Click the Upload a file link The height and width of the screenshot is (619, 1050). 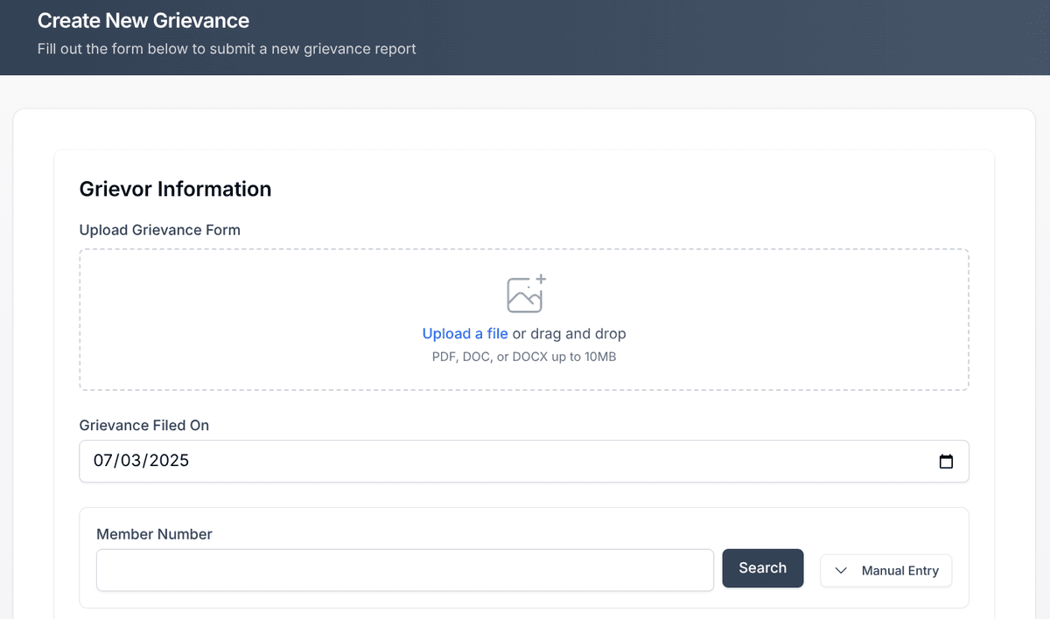[465, 333]
